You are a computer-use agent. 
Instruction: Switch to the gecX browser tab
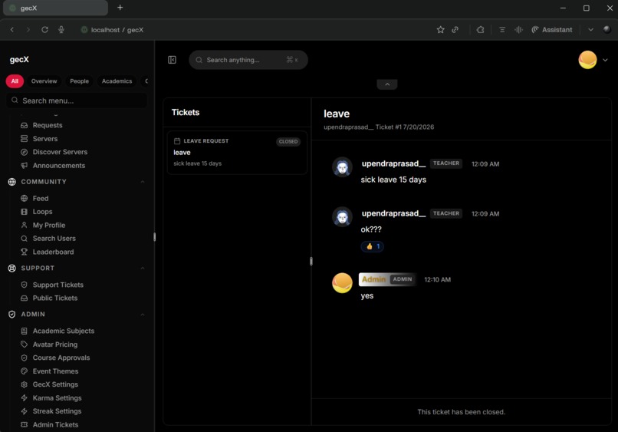click(x=55, y=8)
